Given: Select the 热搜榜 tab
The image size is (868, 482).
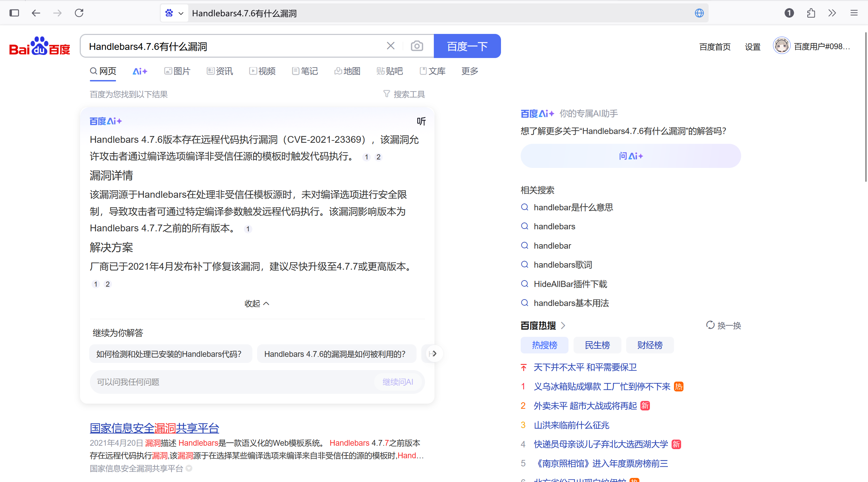Looking at the screenshot, I should click(544, 345).
